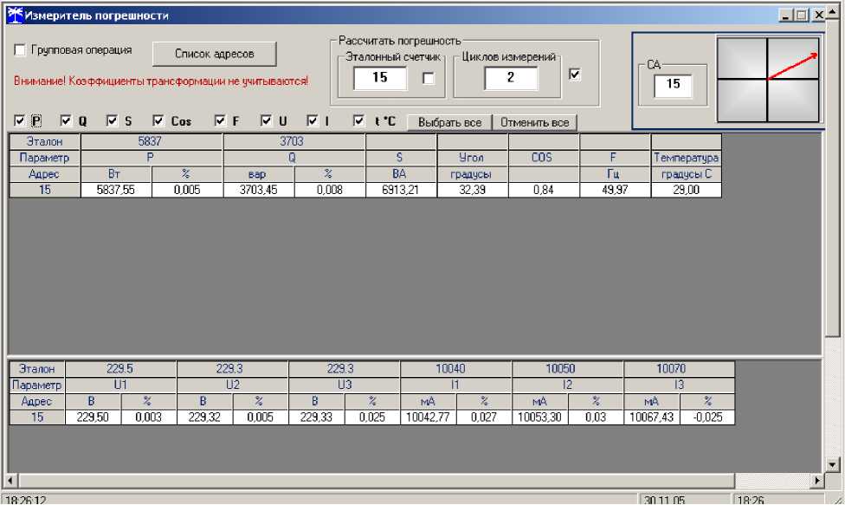This screenshot has height=505, width=845.
Task: Toggle the checkbox next to Циклов измерений
Action: (575, 74)
